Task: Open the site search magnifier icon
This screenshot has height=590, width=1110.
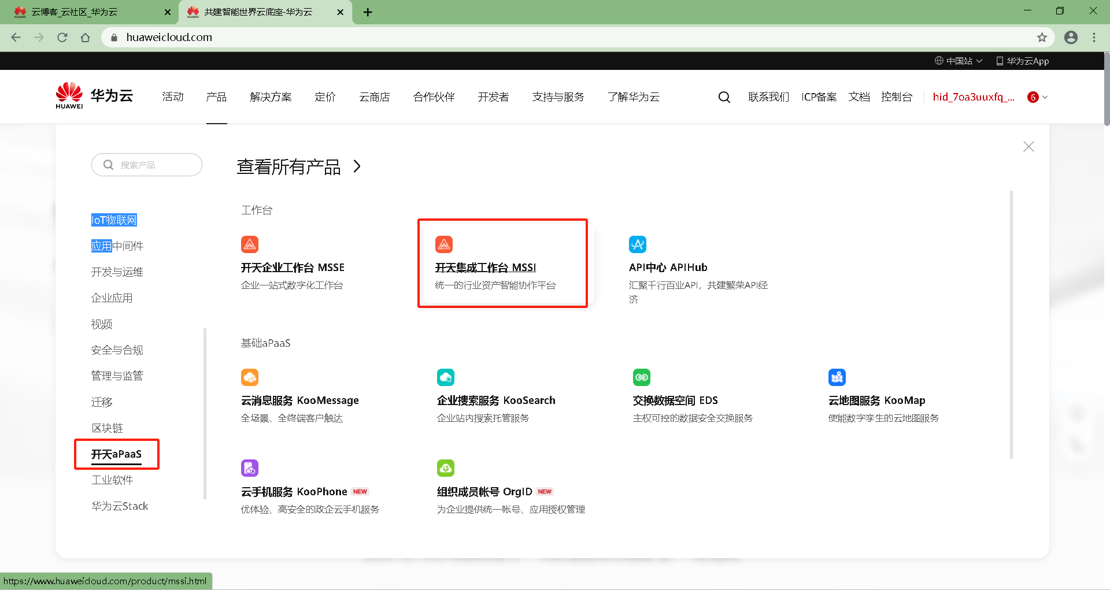Action: [724, 97]
